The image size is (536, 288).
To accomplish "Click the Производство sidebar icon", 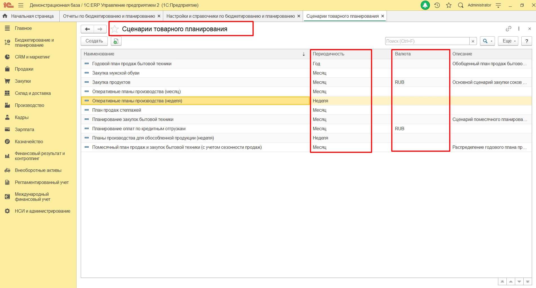I will pos(7,105).
